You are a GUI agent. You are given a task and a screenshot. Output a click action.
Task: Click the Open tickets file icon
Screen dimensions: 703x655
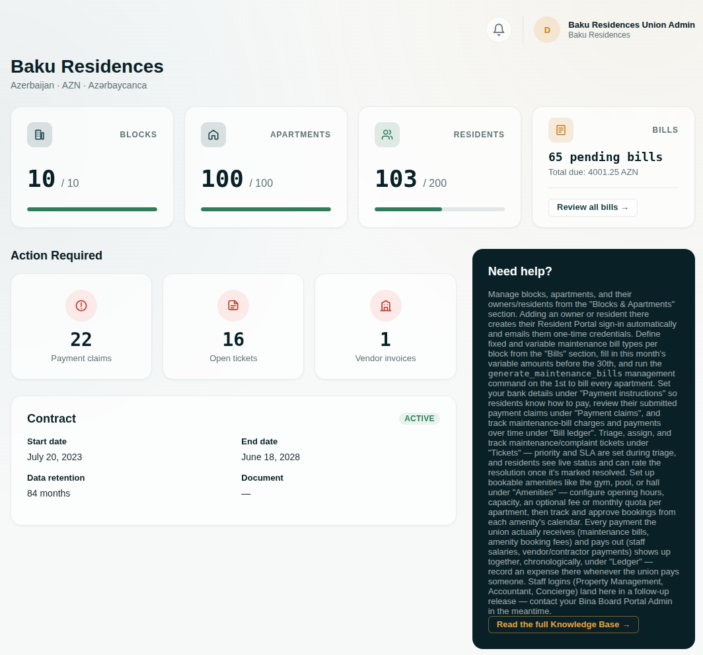[x=233, y=306]
